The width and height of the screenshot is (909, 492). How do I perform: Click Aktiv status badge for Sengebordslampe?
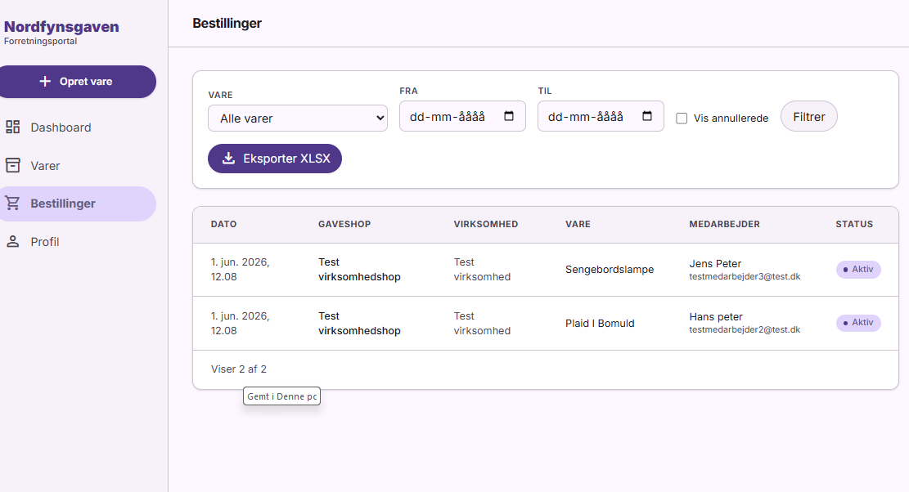(x=858, y=269)
